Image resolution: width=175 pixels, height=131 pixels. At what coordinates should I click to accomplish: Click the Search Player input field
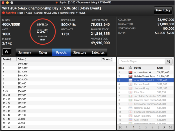[141, 61]
